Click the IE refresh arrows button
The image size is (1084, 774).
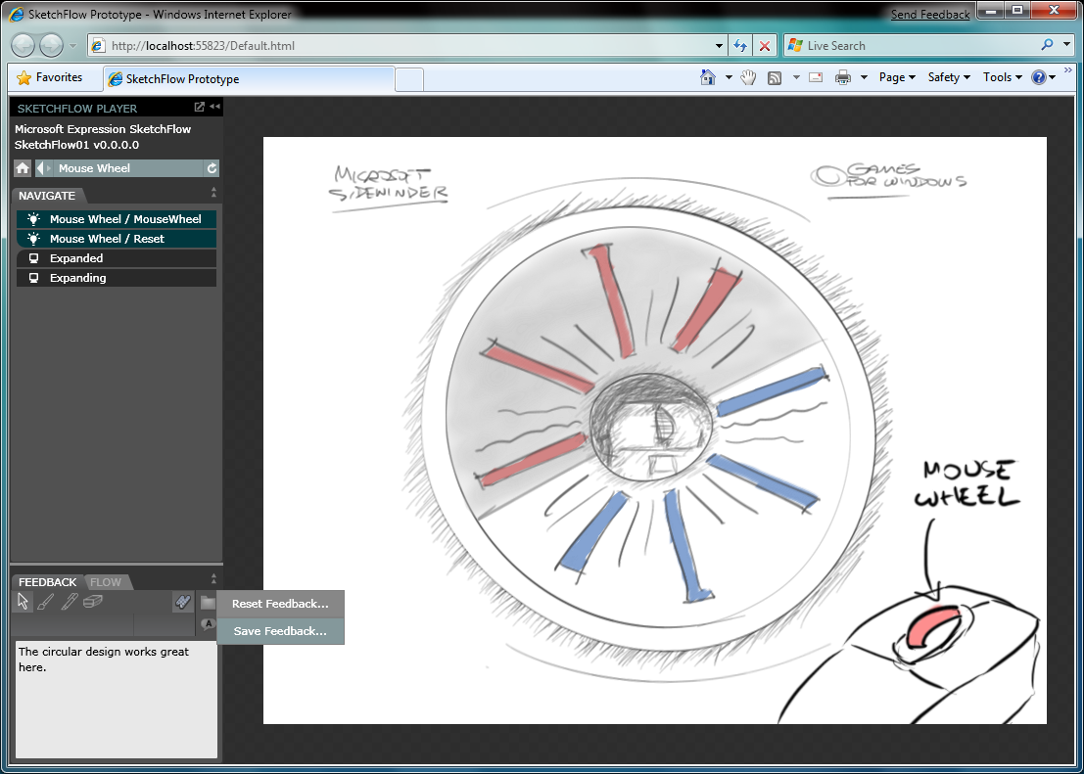740,46
